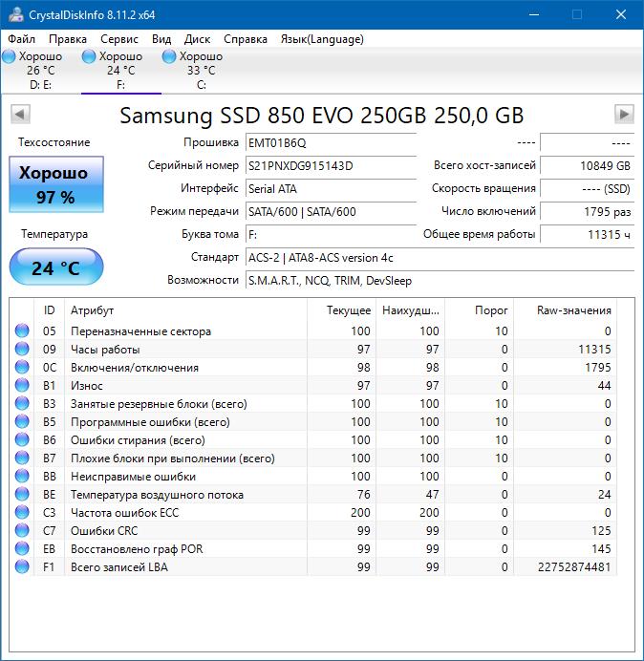This screenshot has height=661, width=644.
Task: Go to previous disk with left arrow
Action: (20, 114)
